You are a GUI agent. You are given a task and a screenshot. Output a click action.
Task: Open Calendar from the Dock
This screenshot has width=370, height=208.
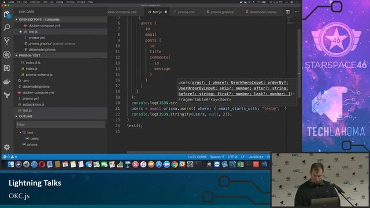coord(65,164)
